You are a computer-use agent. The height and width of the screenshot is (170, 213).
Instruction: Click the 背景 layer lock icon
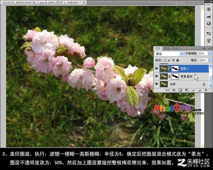pyautogui.click(x=204, y=84)
